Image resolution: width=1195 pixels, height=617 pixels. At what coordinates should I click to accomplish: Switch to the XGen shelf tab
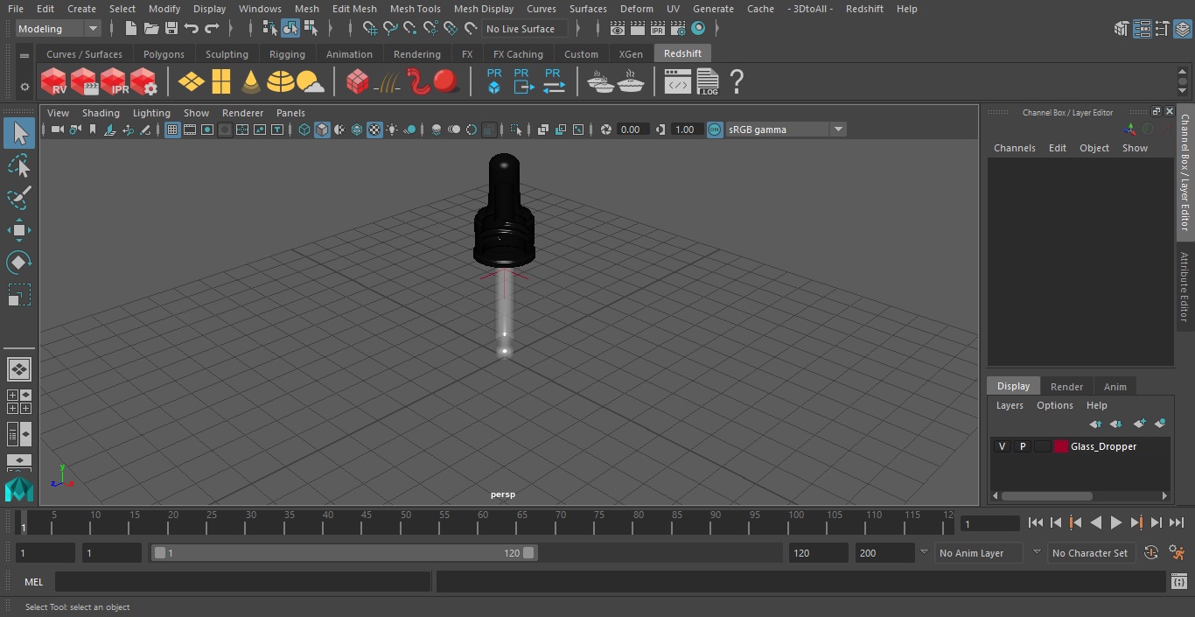[631, 54]
